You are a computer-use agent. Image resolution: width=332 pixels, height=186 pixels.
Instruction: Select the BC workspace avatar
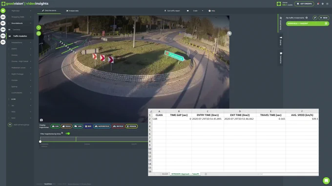3,23
